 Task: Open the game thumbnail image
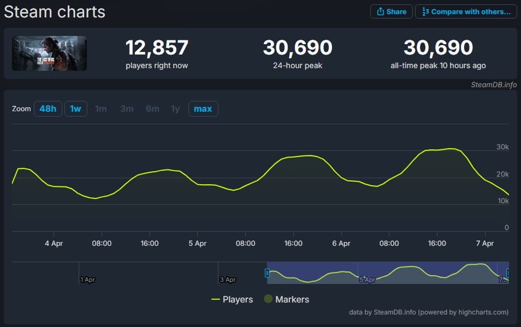coord(50,53)
